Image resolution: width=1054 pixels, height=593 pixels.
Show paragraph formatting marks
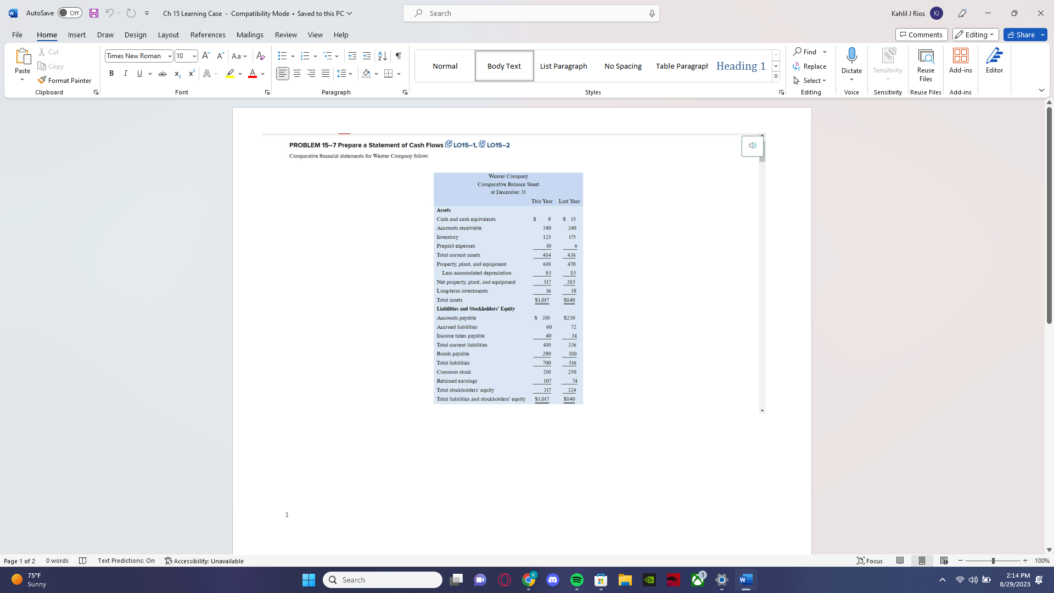(x=398, y=55)
